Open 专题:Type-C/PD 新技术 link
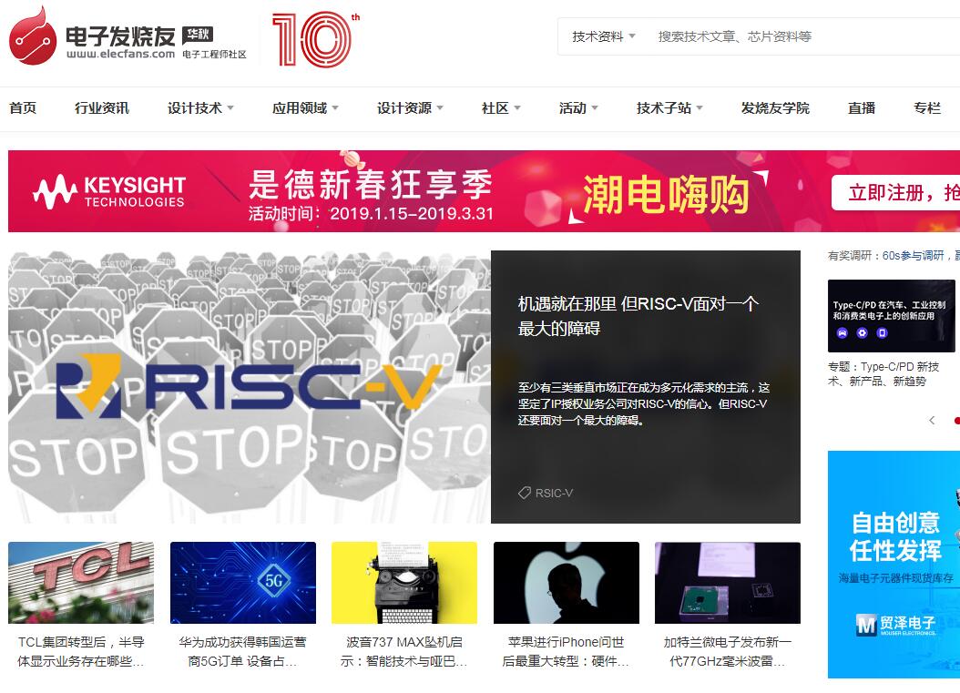This screenshot has width=960, height=693. (883, 373)
